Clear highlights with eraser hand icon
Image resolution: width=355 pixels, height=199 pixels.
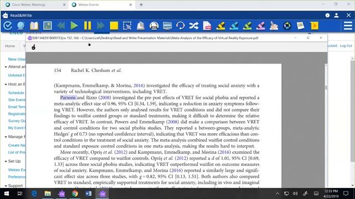point(274,26)
